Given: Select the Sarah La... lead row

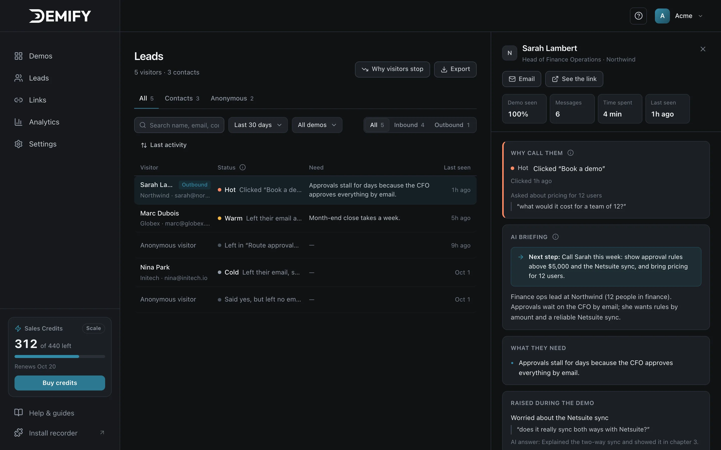Looking at the screenshot, I should (x=305, y=190).
